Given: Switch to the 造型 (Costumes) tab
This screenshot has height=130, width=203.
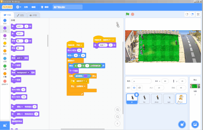Looking at the screenshot, I should tap(20, 15).
